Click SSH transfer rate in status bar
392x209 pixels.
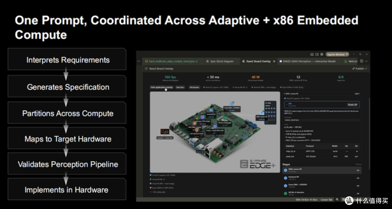click(306, 200)
